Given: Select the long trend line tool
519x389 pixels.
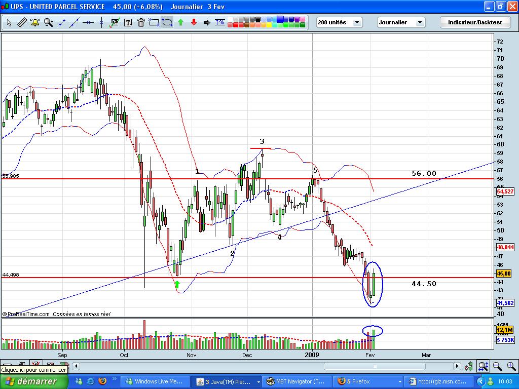Looking at the screenshot, I should click(75, 22).
